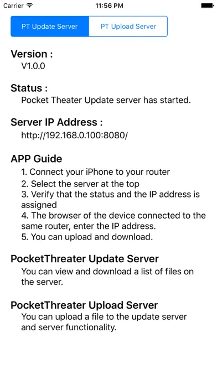Tap the Version heading
This screenshot has height=385, width=217.
pyautogui.click(x=32, y=54)
